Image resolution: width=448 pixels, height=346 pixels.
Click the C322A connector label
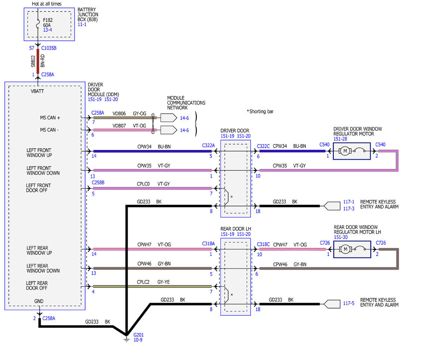(x=209, y=145)
